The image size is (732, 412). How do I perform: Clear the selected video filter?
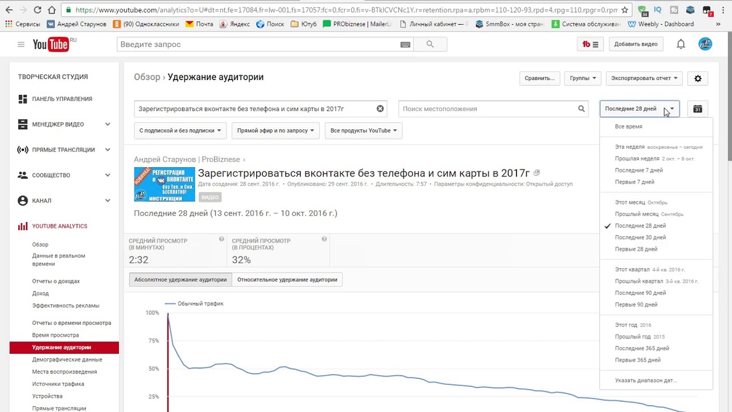pyautogui.click(x=380, y=109)
